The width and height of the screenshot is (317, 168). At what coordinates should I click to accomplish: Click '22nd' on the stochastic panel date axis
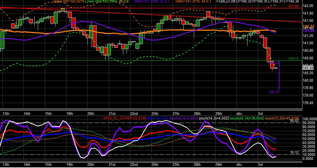(134, 164)
